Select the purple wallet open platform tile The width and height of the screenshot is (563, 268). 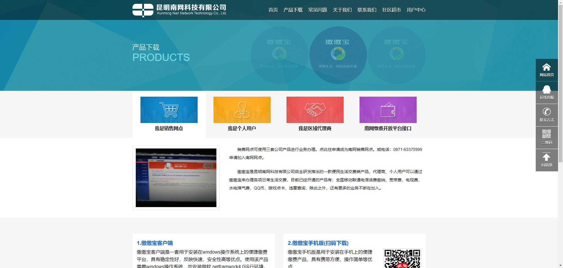(388, 110)
